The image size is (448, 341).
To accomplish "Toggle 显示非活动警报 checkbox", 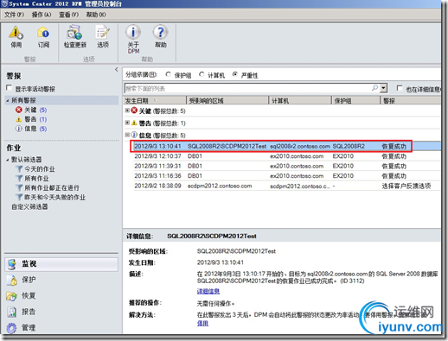I will point(10,88).
